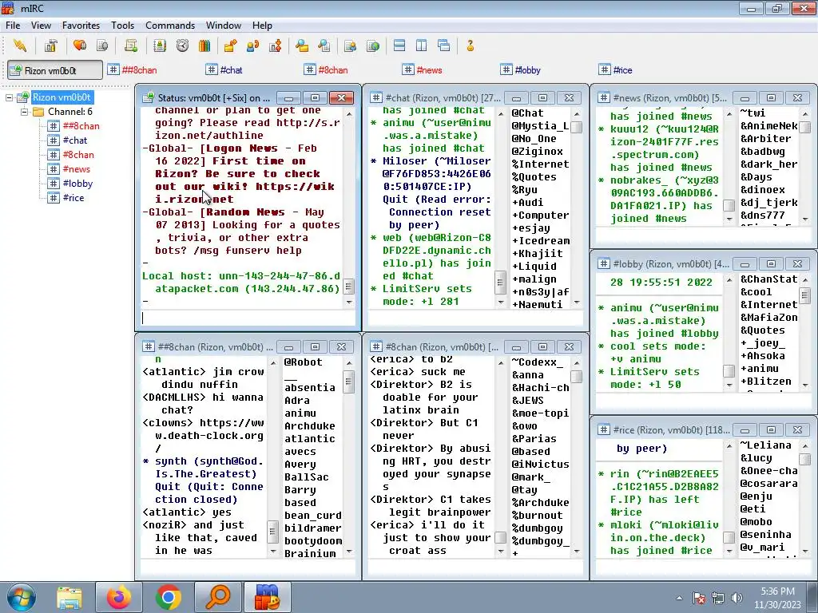
Task: Collapse the Channel: 6 folder node
Action: click(x=24, y=112)
